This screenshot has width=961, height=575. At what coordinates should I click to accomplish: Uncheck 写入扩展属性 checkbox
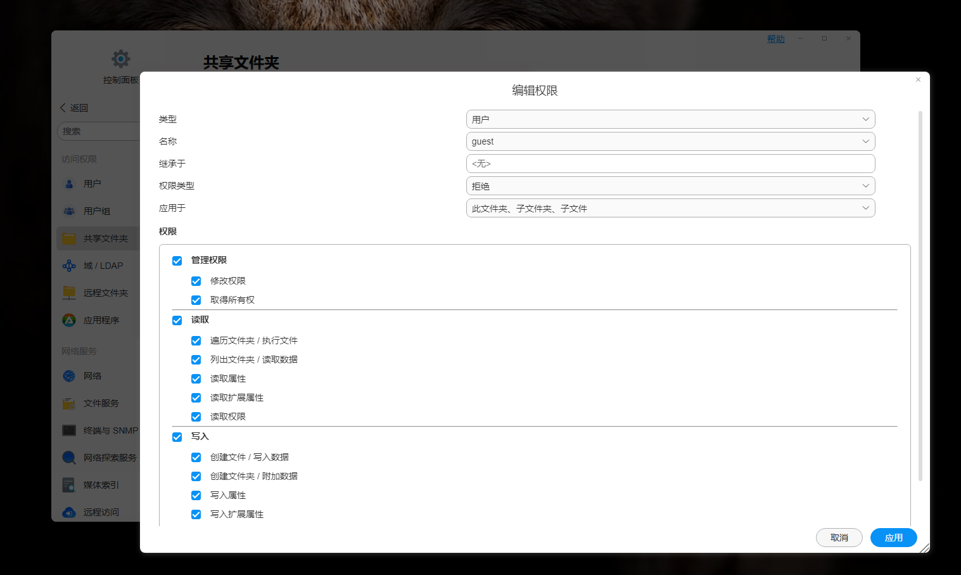click(196, 514)
